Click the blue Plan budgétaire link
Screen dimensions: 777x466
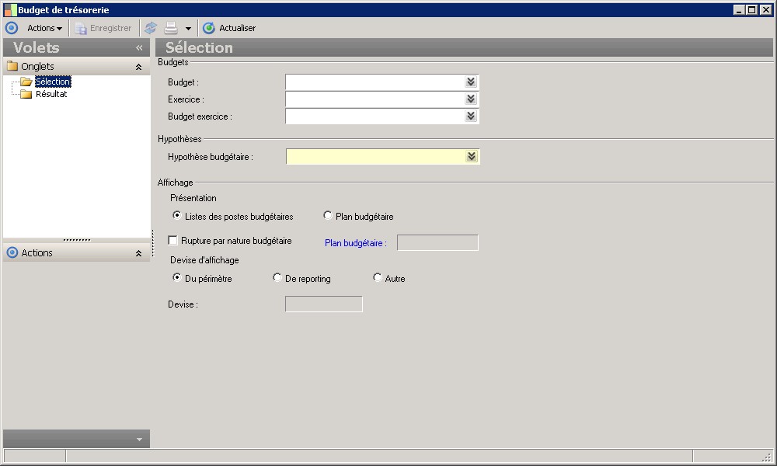[x=355, y=243]
